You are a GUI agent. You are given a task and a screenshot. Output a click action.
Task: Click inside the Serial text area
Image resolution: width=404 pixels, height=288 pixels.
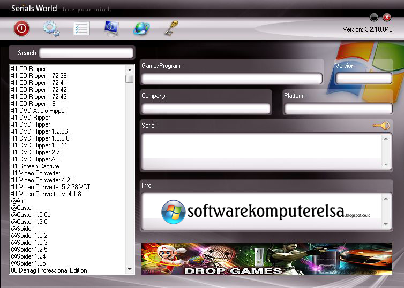point(261,152)
